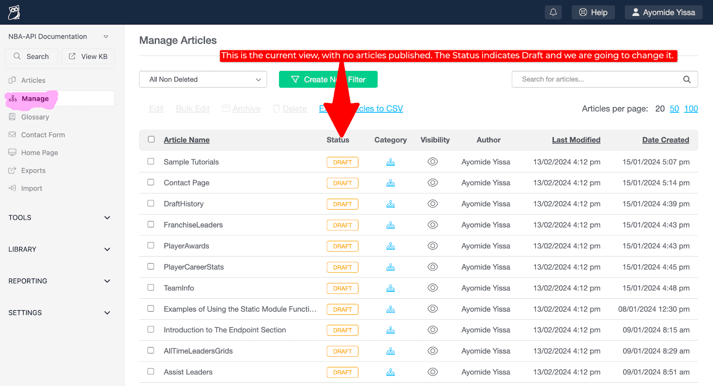The height and width of the screenshot is (386, 713).
Task: Open Ayomide Yissa user menu
Action: coord(664,12)
